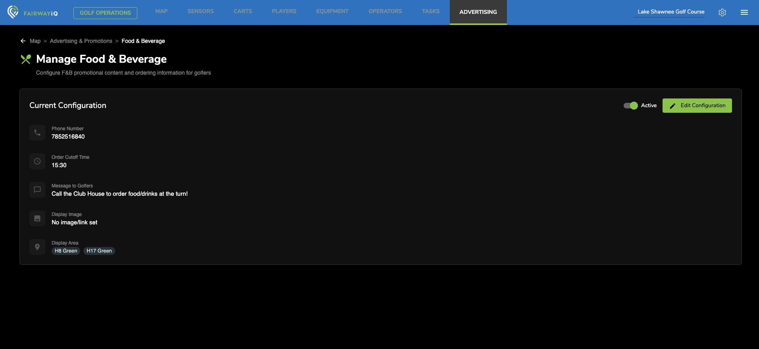
Task: Click the Food & Beverage breadcrumb
Action: [143, 41]
